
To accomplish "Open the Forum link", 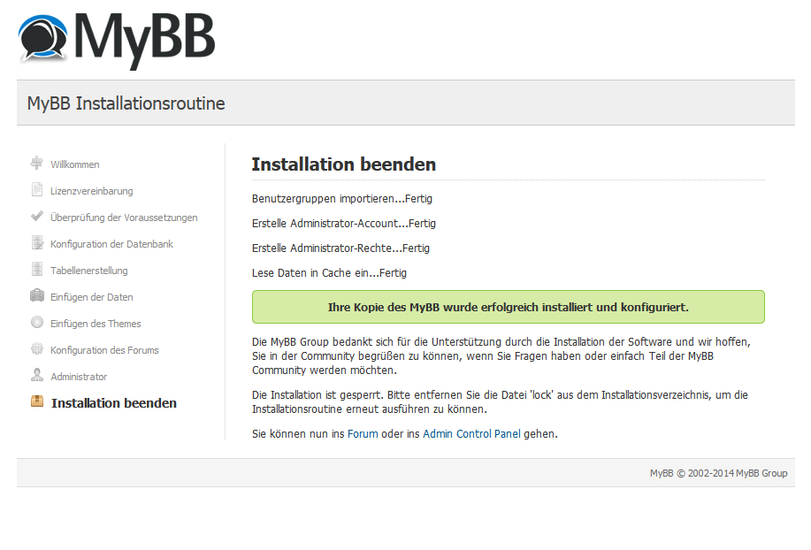I will coord(363,433).
